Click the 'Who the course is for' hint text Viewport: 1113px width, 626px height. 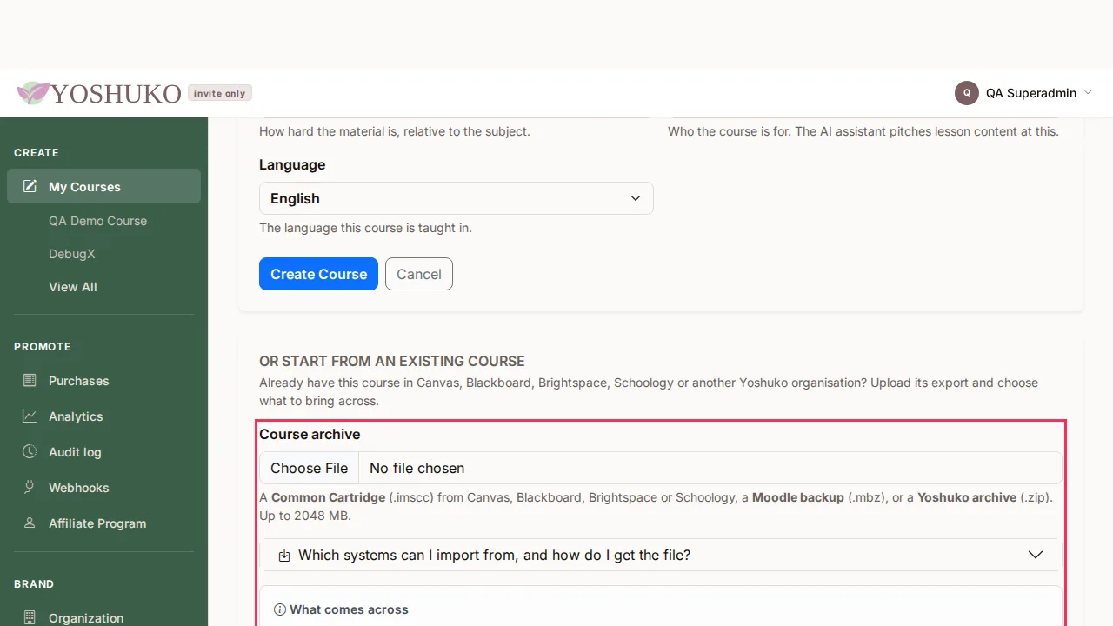coord(863,131)
